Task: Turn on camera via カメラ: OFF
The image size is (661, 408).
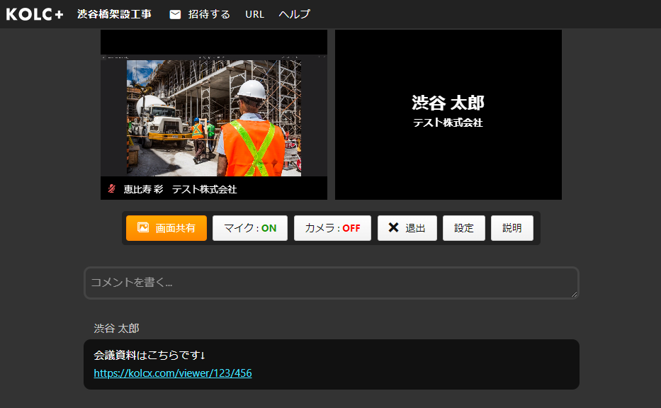Action: [x=332, y=228]
